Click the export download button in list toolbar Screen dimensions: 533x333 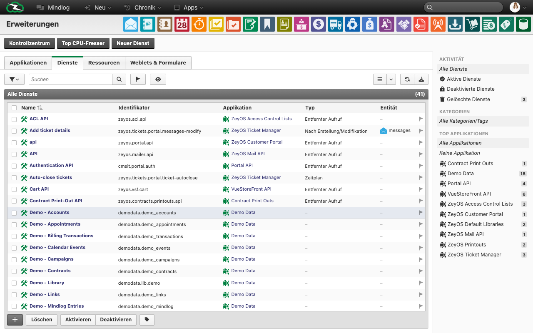(421, 79)
